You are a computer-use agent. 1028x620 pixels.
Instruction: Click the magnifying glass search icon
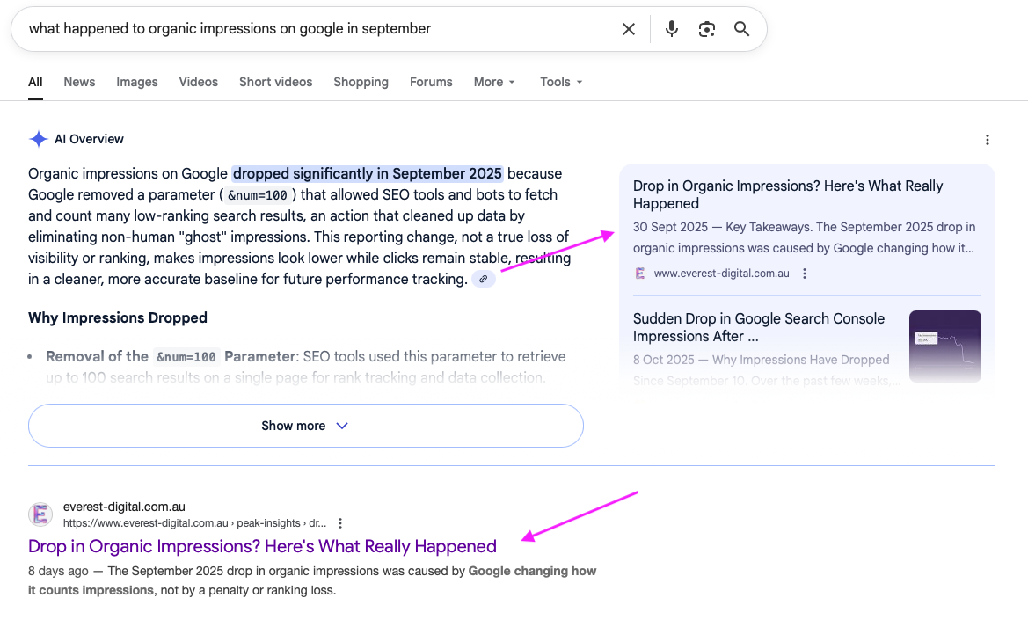(740, 28)
